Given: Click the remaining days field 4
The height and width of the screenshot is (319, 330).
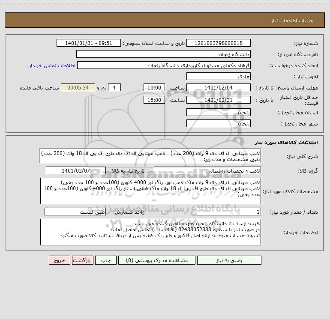Looking at the screenshot, I should click(114, 87).
